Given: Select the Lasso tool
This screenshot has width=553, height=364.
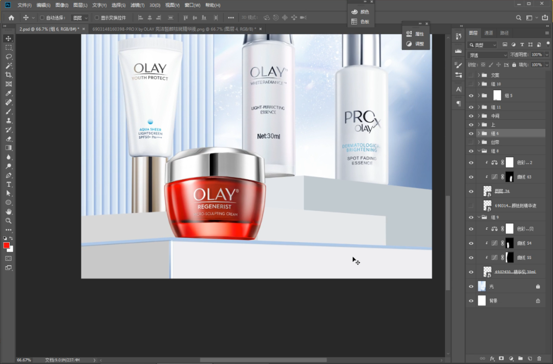Looking at the screenshot, I should click(x=9, y=57).
